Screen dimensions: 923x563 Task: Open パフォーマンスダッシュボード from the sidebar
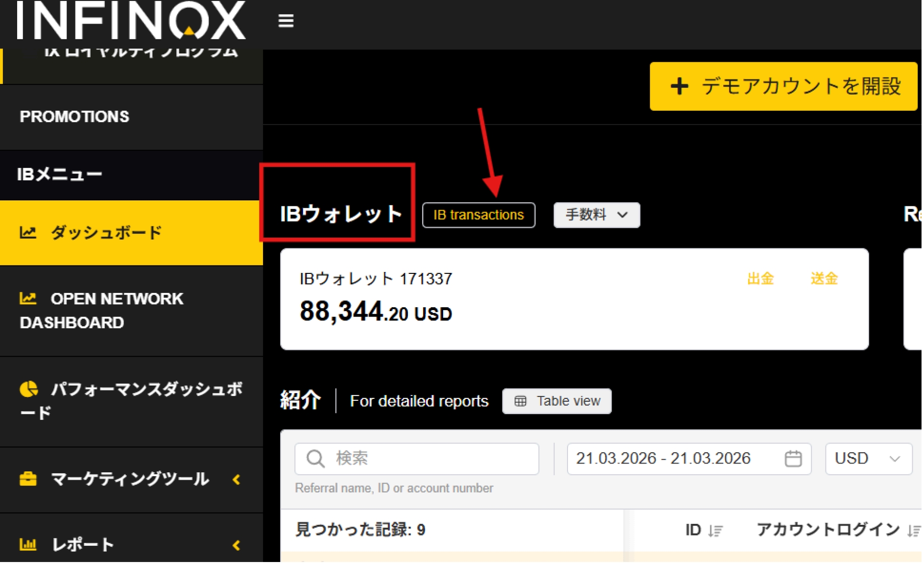(x=131, y=401)
